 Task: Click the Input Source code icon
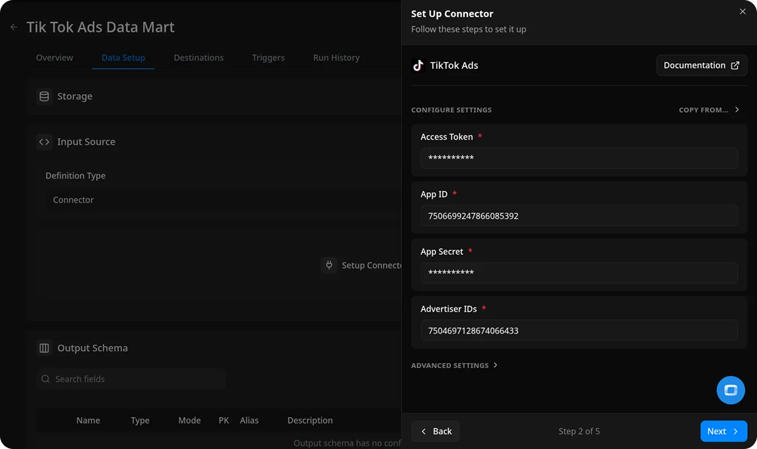(44, 142)
